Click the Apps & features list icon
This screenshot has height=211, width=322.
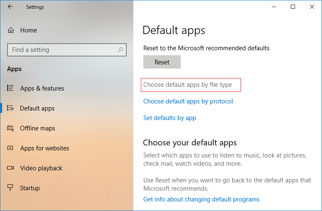point(10,88)
